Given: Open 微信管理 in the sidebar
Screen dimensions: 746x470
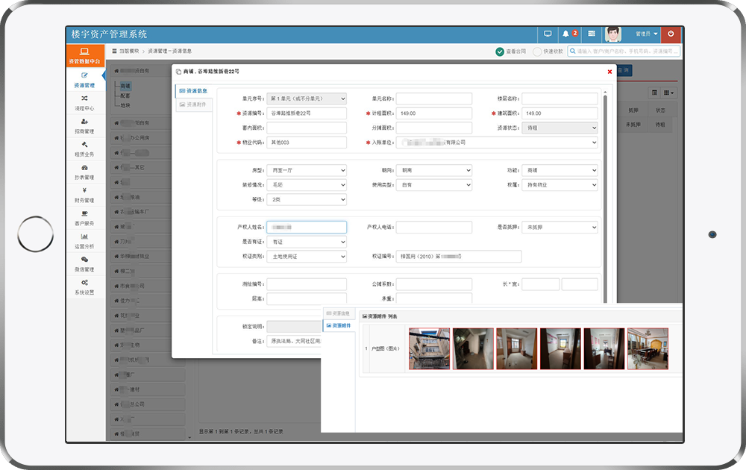Looking at the screenshot, I should [x=85, y=264].
